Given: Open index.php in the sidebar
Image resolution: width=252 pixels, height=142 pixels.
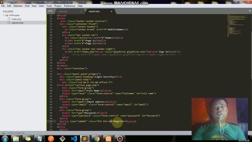Looking at the screenshot, I should tap(17, 19).
